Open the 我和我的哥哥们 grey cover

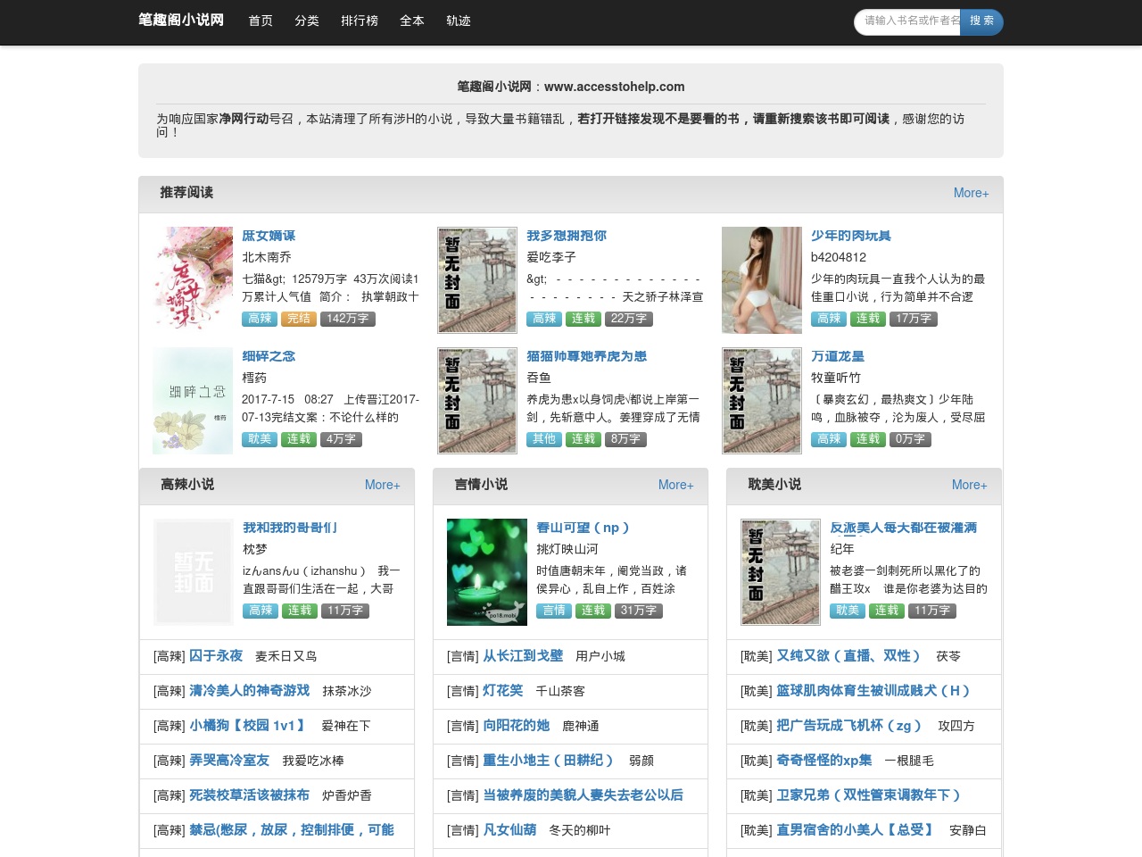194,572
